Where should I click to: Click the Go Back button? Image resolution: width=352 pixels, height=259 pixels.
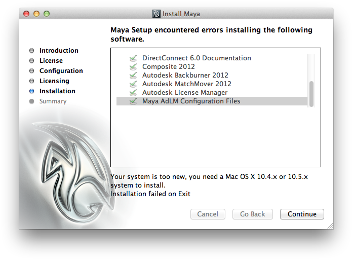(253, 214)
